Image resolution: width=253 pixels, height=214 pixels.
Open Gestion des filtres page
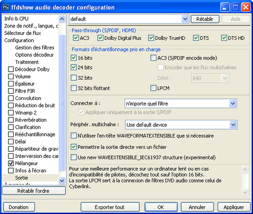(35, 48)
